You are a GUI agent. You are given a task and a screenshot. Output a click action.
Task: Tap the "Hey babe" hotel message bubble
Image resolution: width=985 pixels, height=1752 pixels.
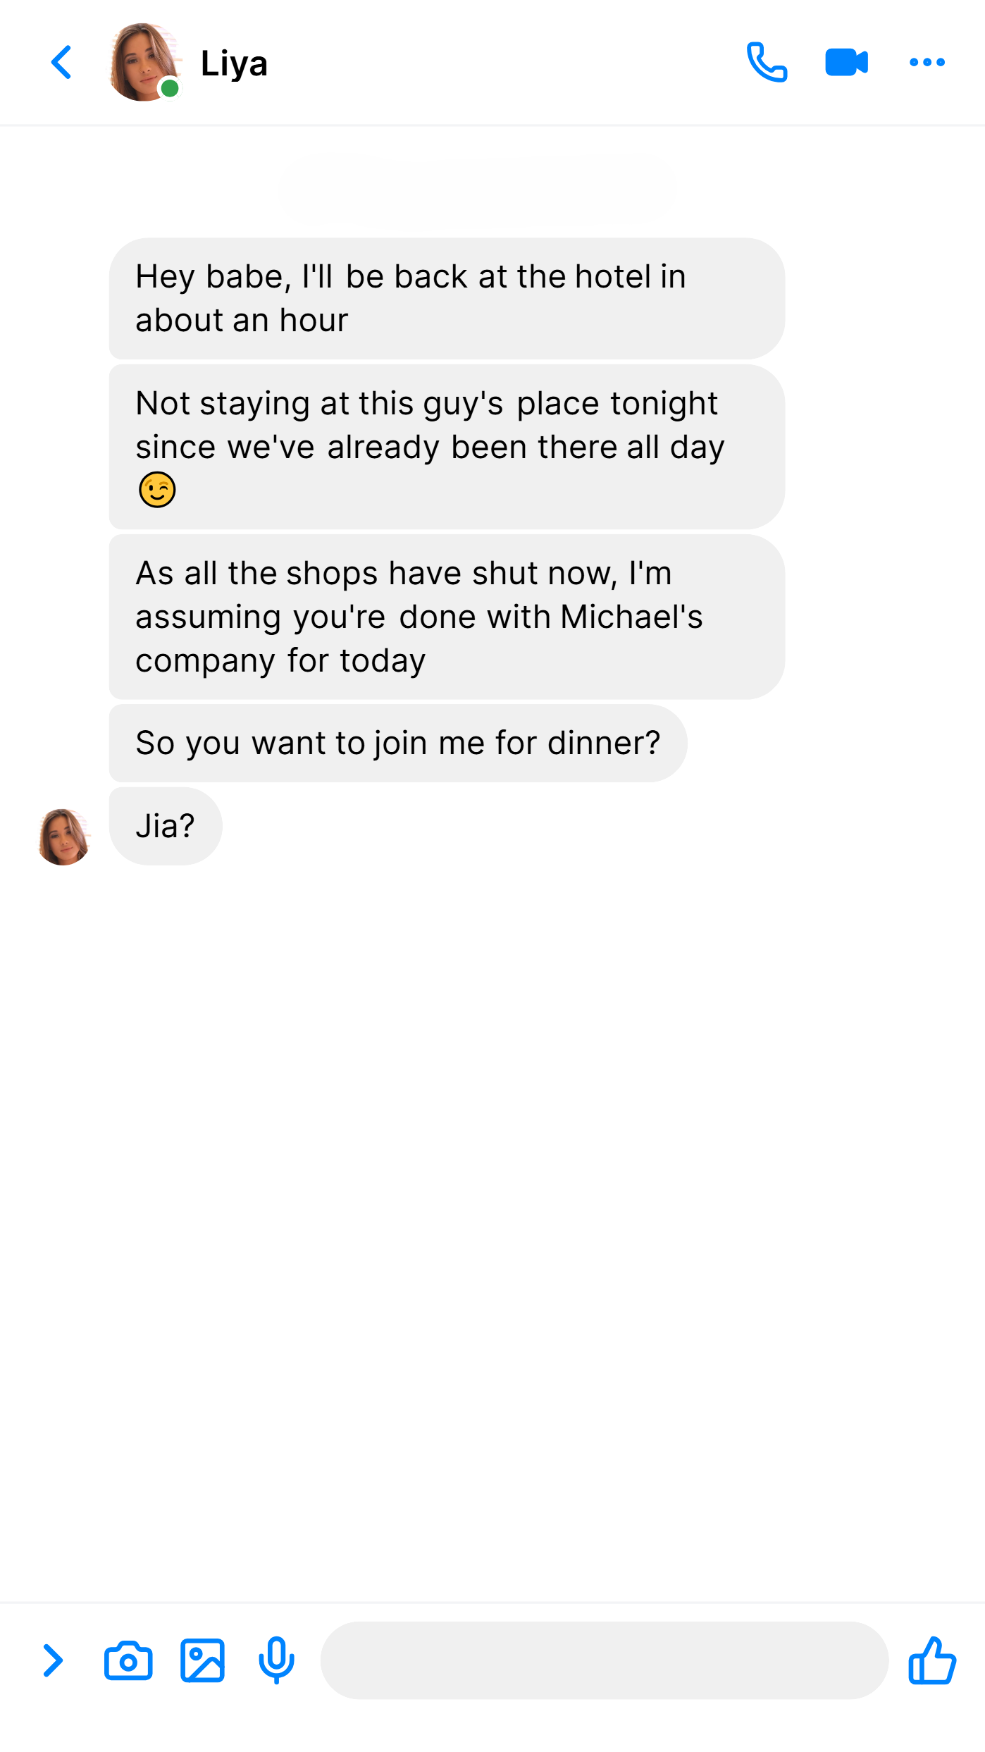447,298
